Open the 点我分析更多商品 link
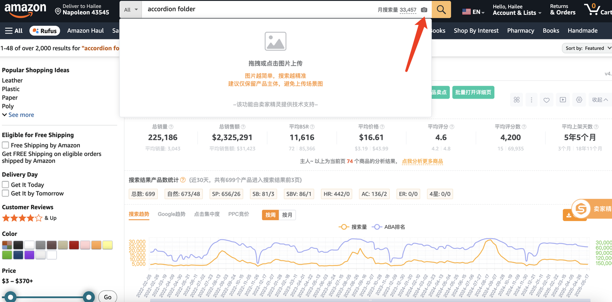This screenshot has height=302, width=612. tap(422, 161)
